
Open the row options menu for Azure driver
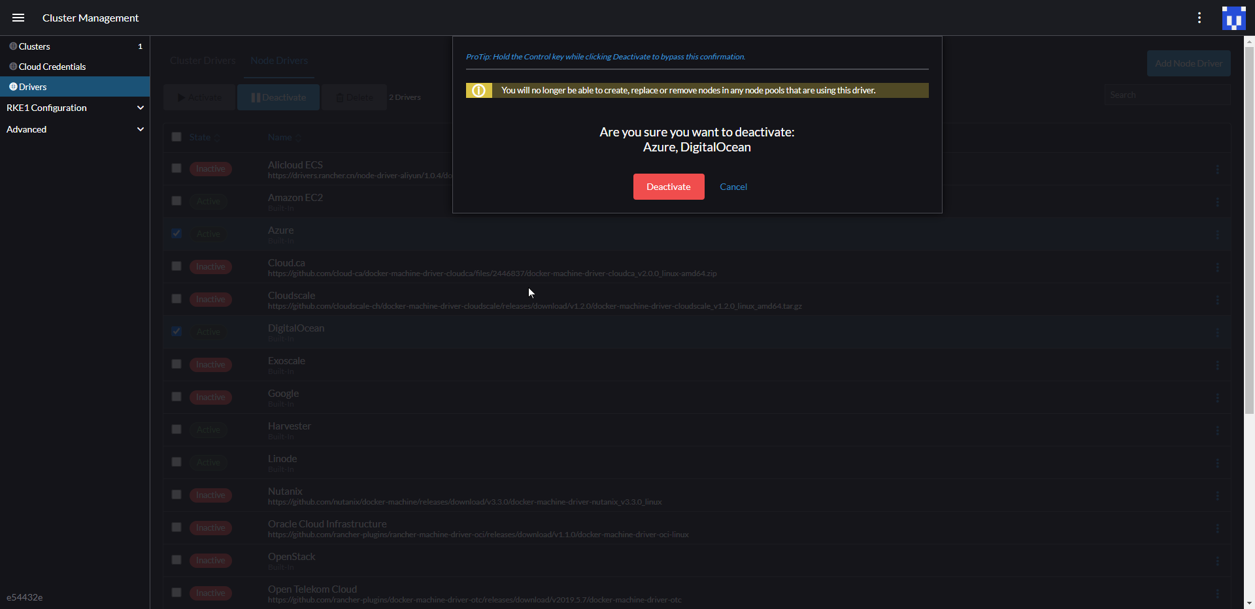1218,234
